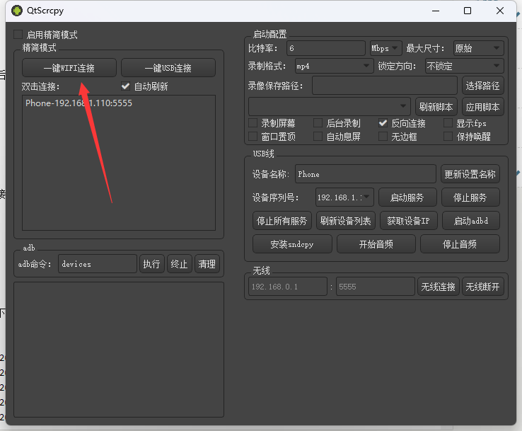Click the 一键WIFI连接 button
The height and width of the screenshot is (431, 522).
tap(69, 68)
